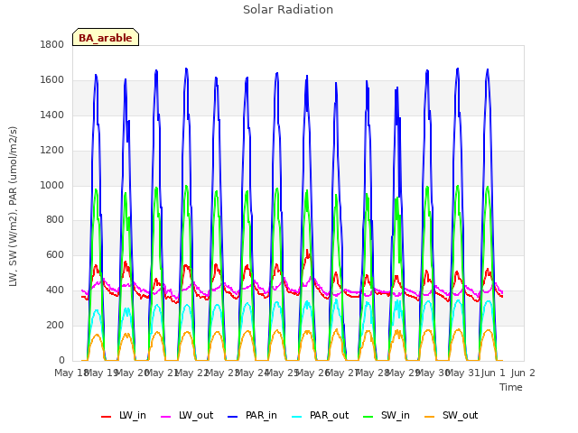The image size is (578, 433).
Task: Click the 1200 y-axis tick label
Action: 52,151
